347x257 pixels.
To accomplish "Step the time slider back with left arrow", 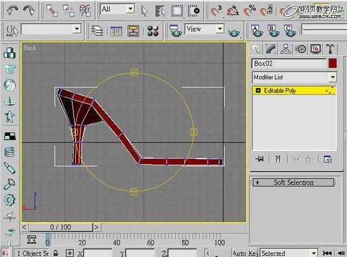I will click(x=24, y=227).
